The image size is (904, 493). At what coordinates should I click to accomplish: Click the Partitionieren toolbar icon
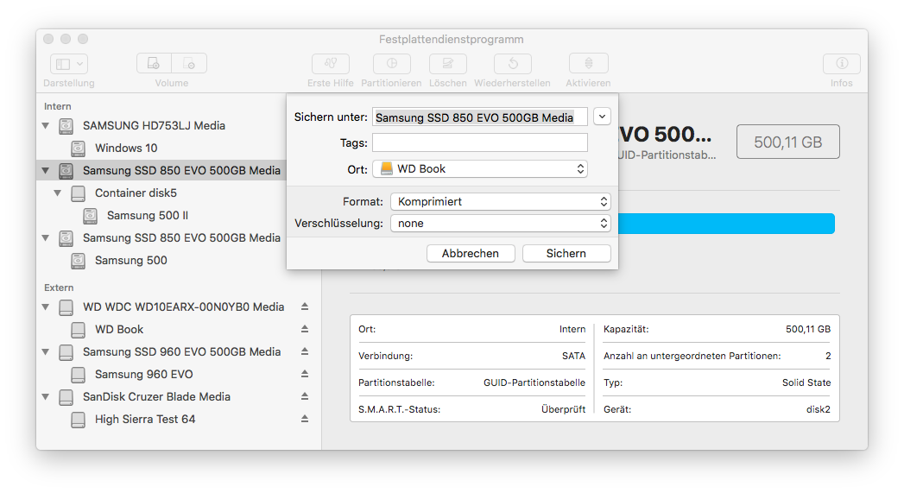click(x=391, y=63)
